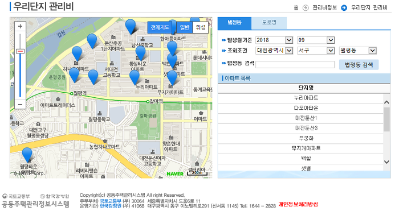Image resolution: width=399 pixels, height=211 pixels.
Task: Click the 이마트트레이더스 store icon
Action: pyautogui.click(x=58, y=99)
